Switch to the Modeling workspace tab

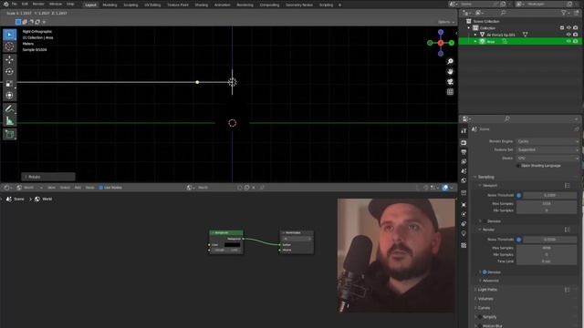tap(109, 5)
